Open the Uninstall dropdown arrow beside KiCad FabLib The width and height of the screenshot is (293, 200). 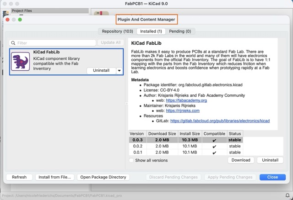[x=119, y=70]
